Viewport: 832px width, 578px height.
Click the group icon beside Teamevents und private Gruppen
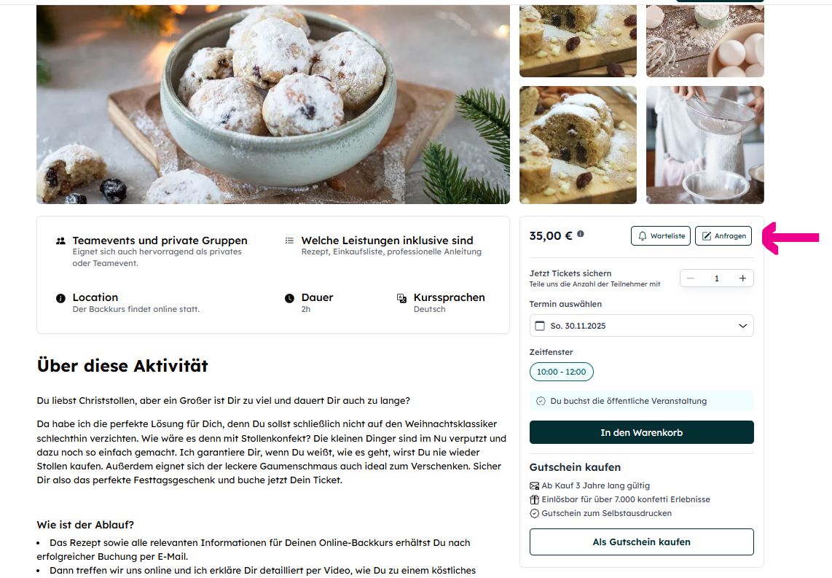tap(60, 241)
